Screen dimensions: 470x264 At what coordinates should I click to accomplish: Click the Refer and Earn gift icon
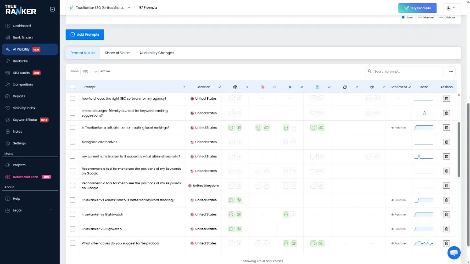pos(8,177)
